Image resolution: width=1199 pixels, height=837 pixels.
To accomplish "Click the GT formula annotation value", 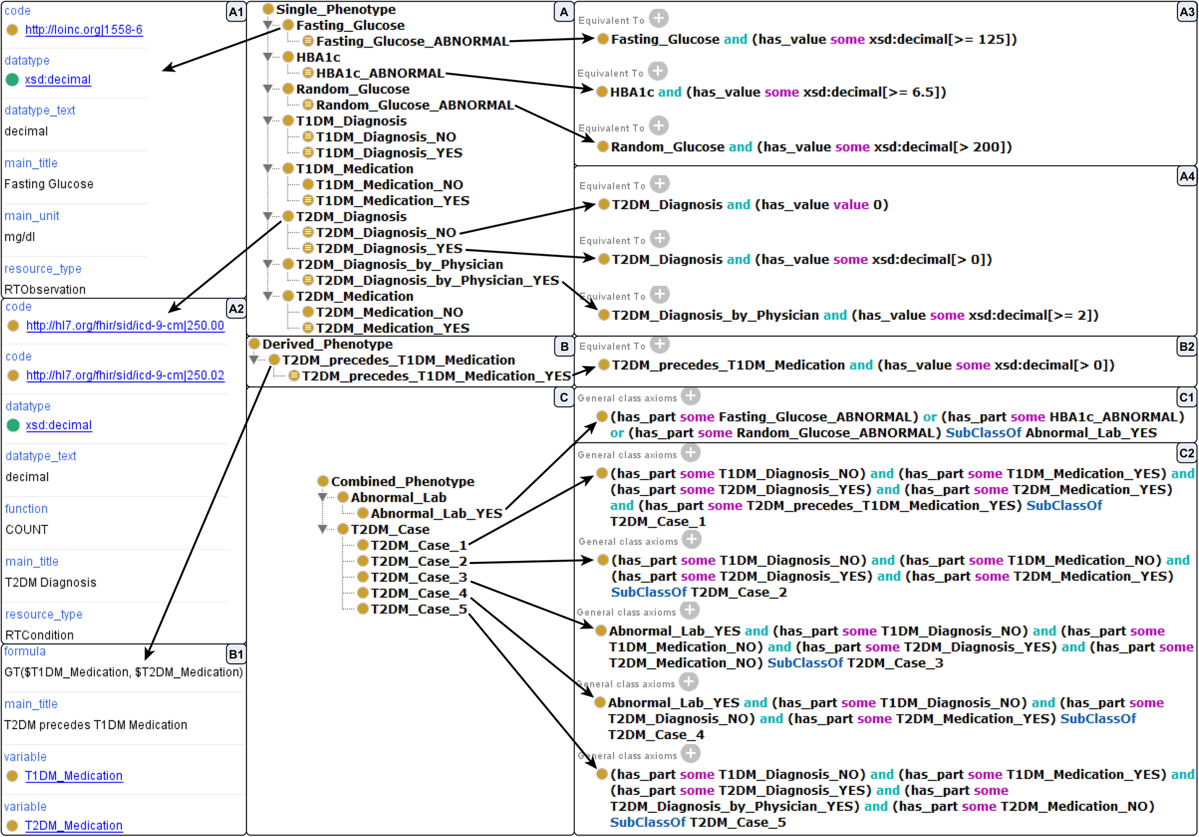I will [x=123, y=672].
